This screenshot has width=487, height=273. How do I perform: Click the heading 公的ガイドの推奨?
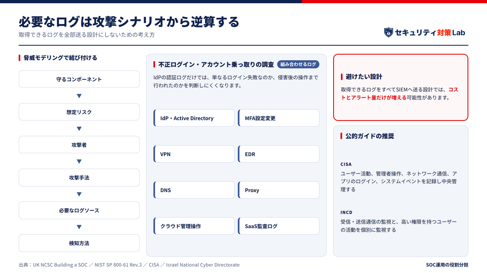[x=369, y=136]
